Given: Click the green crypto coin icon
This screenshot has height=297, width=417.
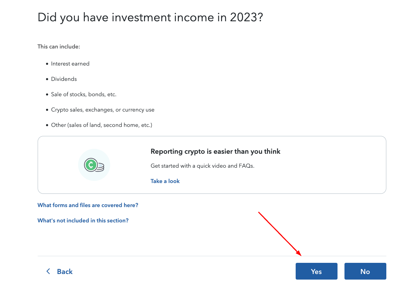Looking at the screenshot, I should [x=91, y=165].
